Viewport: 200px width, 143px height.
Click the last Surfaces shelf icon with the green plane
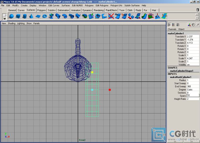coord(164,16)
